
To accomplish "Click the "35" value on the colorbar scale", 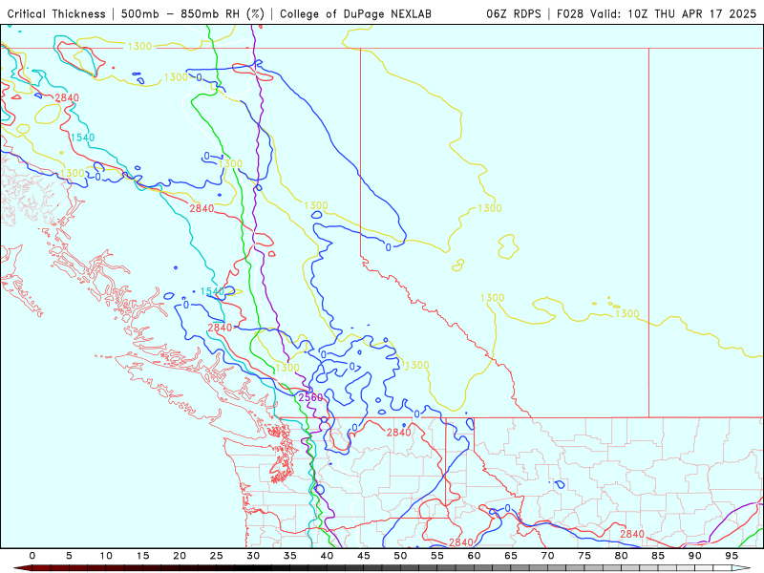I will [290, 556].
